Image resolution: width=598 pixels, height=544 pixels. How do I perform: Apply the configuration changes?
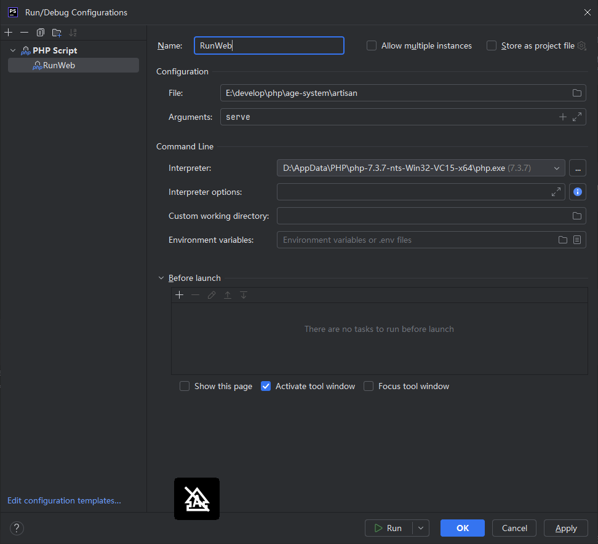565,528
